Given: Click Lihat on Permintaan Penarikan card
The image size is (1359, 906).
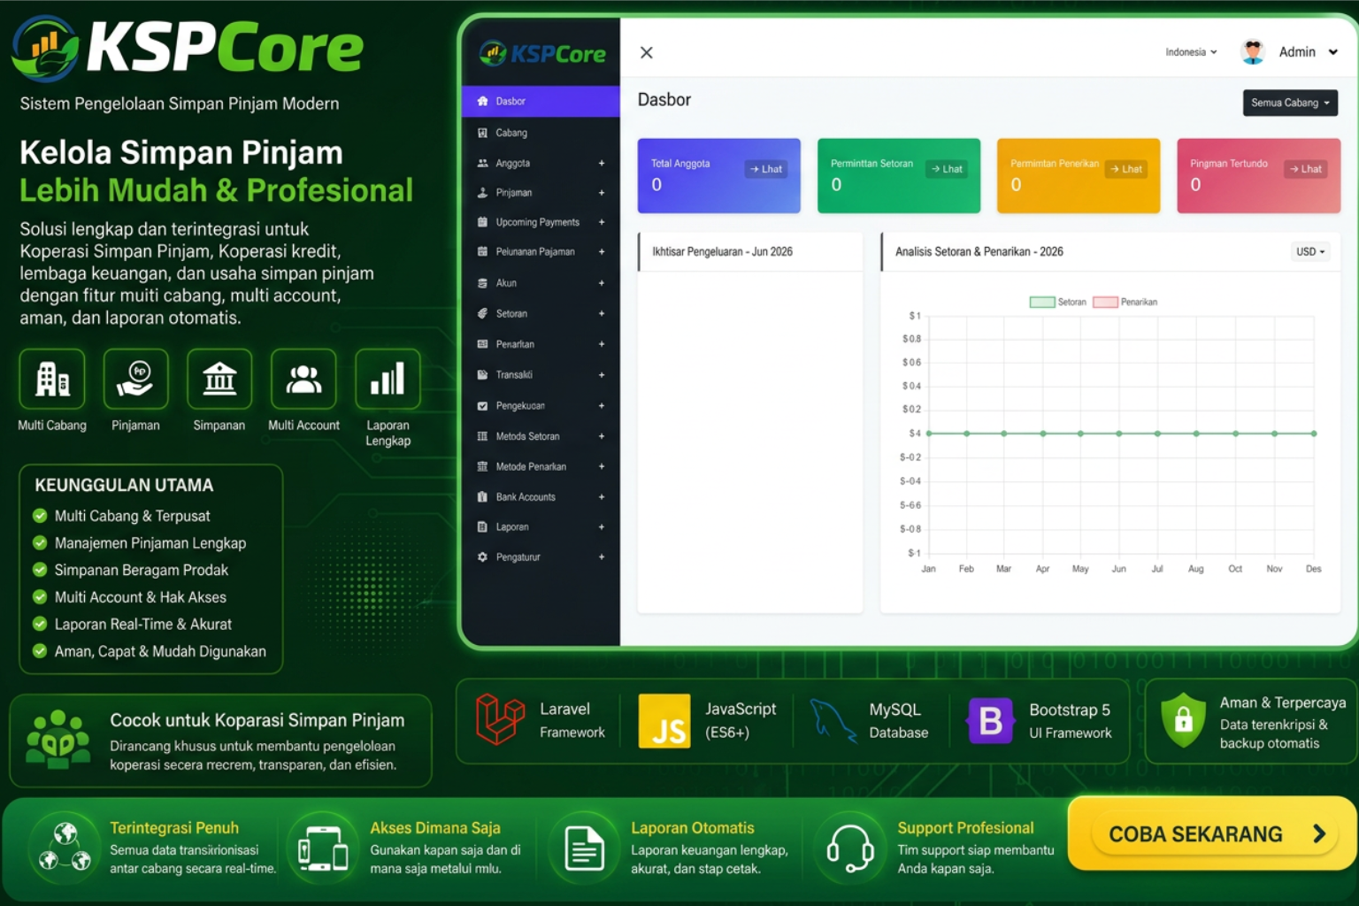Looking at the screenshot, I should (1126, 169).
